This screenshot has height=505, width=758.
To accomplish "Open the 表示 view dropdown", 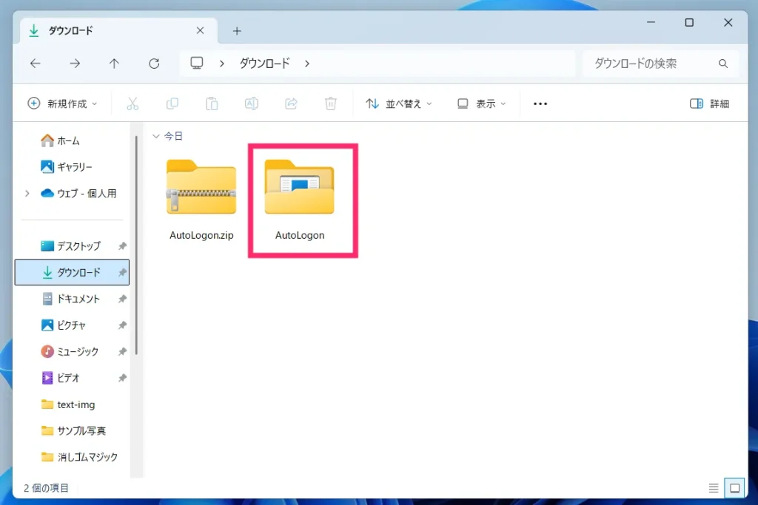I will (x=481, y=104).
